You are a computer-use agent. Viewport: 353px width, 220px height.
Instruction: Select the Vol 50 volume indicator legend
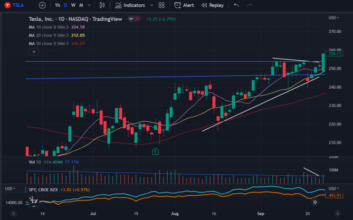[54, 162]
